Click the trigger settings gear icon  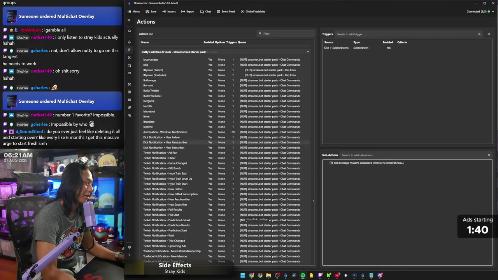(489, 34)
